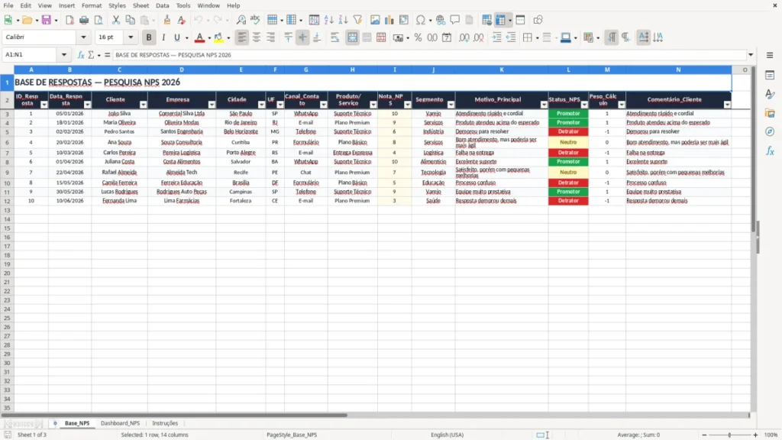Click the Save document icon

click(47, 20)
